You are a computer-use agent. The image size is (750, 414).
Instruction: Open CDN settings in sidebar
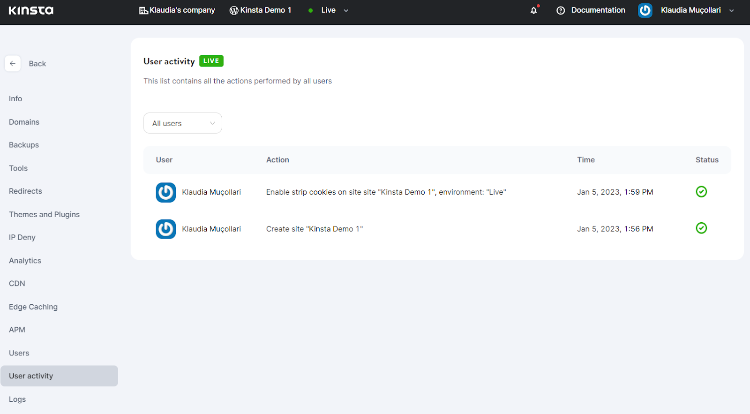(x=17, y=284)
